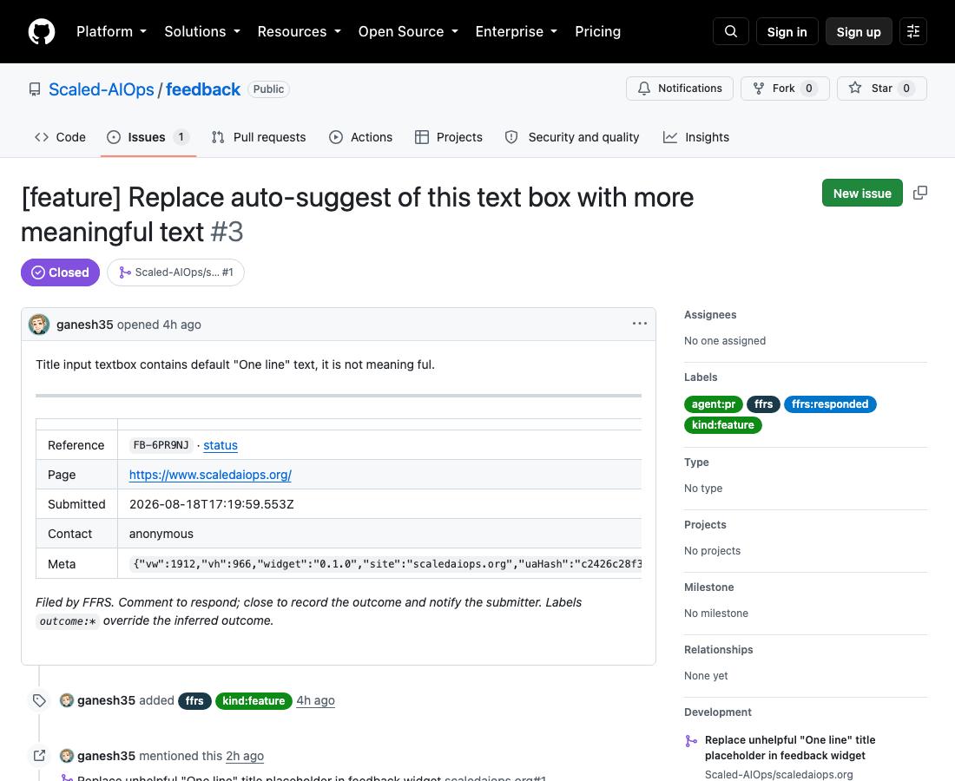
Task: Open the GitHub homepage logo
Action: [x=42, y=31]
